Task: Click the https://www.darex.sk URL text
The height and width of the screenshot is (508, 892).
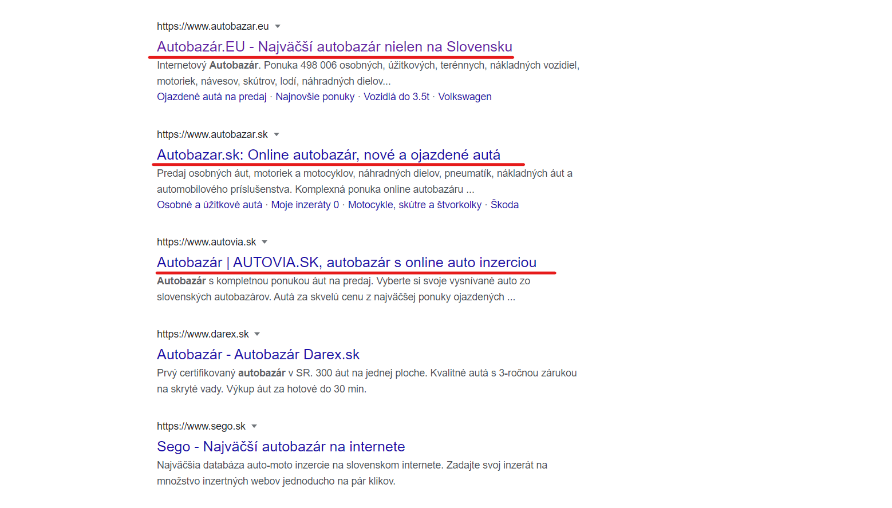Action: 203,334
